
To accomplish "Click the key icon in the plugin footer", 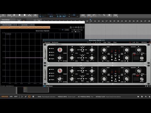I will [148, 86].
